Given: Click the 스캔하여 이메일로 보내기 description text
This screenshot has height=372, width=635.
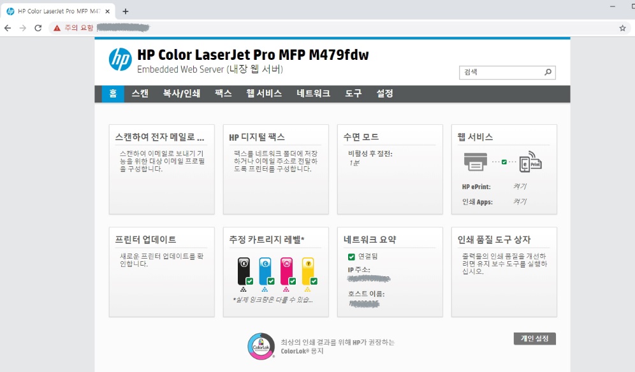Looking at the screenshot, I should tap(162, 161).
